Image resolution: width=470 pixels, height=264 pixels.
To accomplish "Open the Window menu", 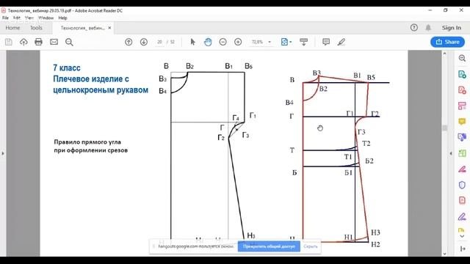I will pyautogui.click(x=46, y=18).
